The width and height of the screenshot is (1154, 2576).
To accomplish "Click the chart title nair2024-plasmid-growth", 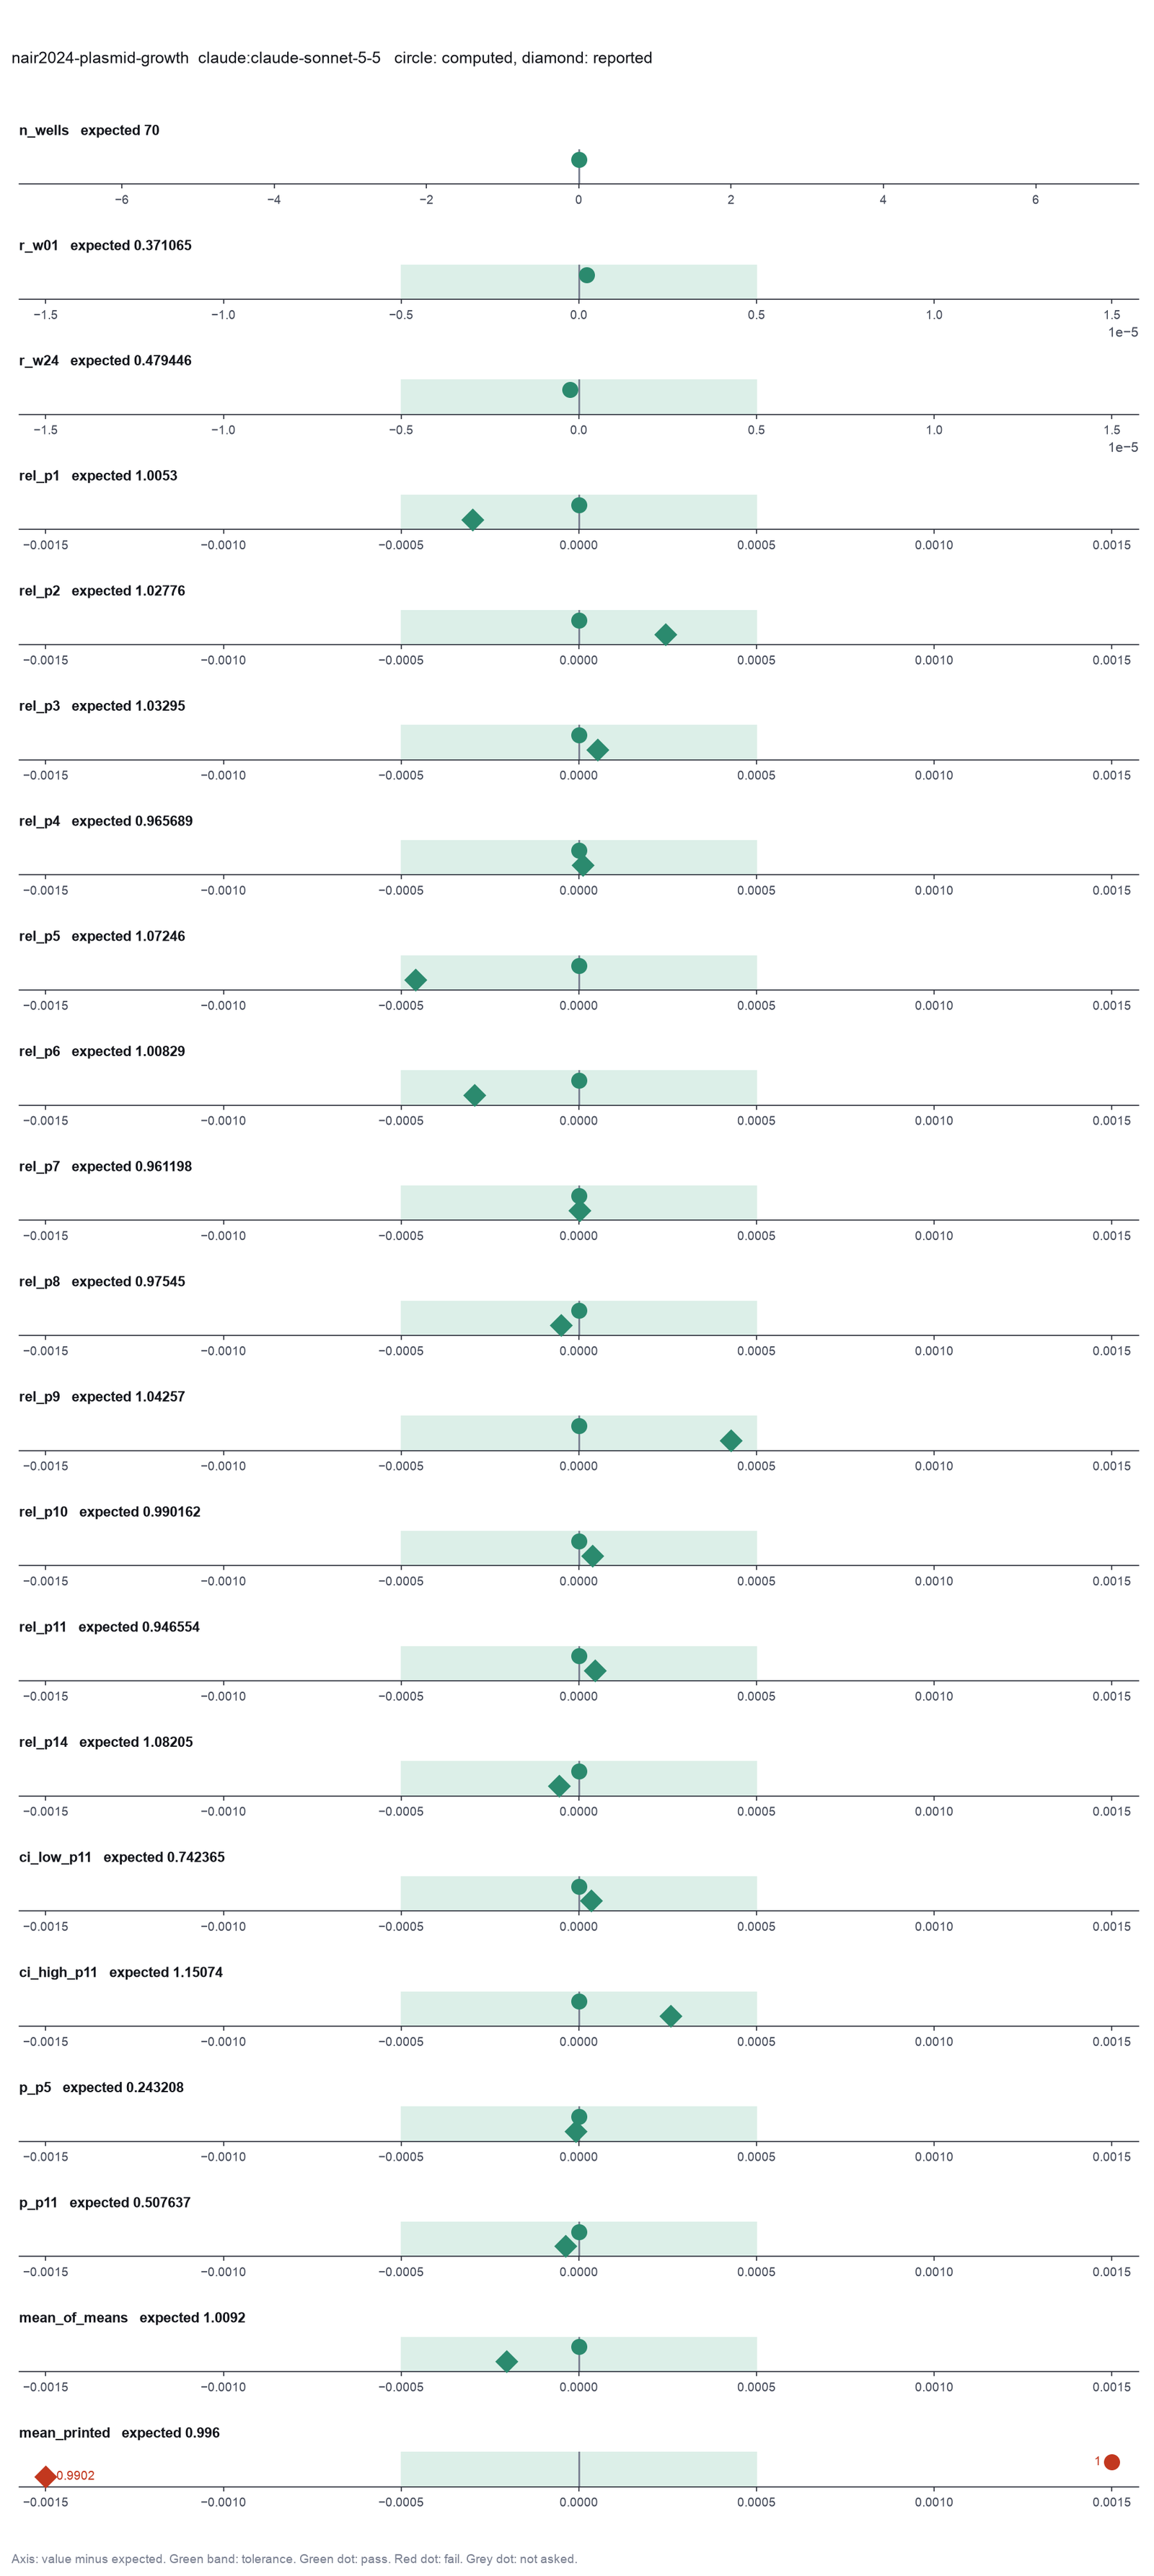I will [100, 58].
